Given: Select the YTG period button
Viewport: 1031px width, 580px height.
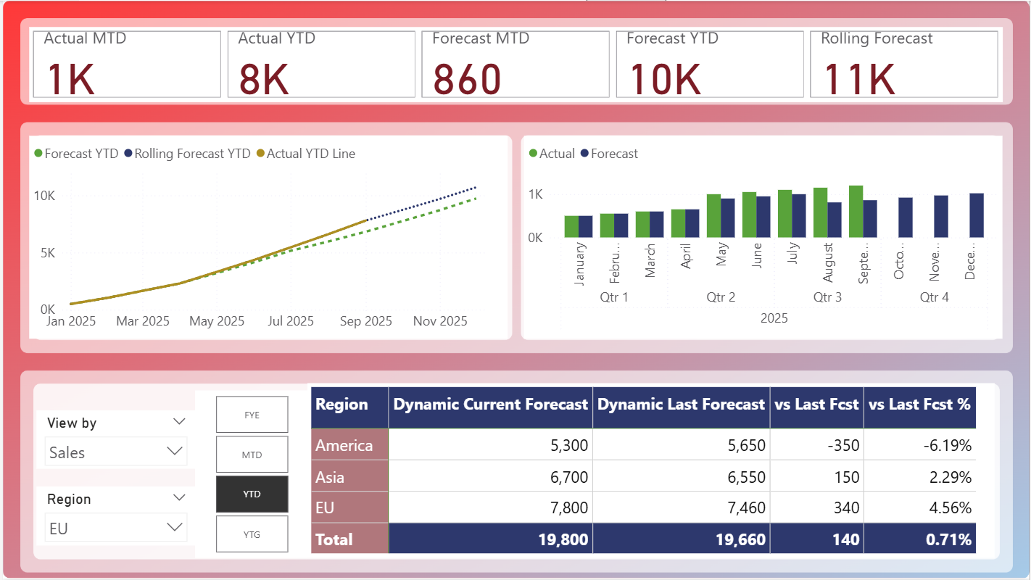Looking at the screenshot, I should (x=252, y=534).
